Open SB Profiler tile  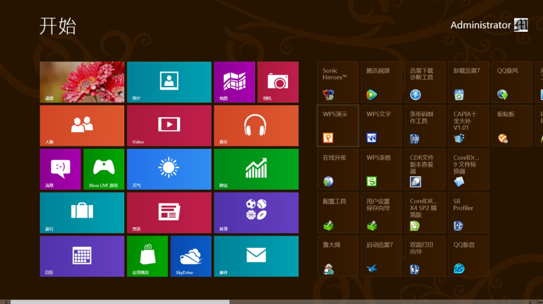pos(469,213)
